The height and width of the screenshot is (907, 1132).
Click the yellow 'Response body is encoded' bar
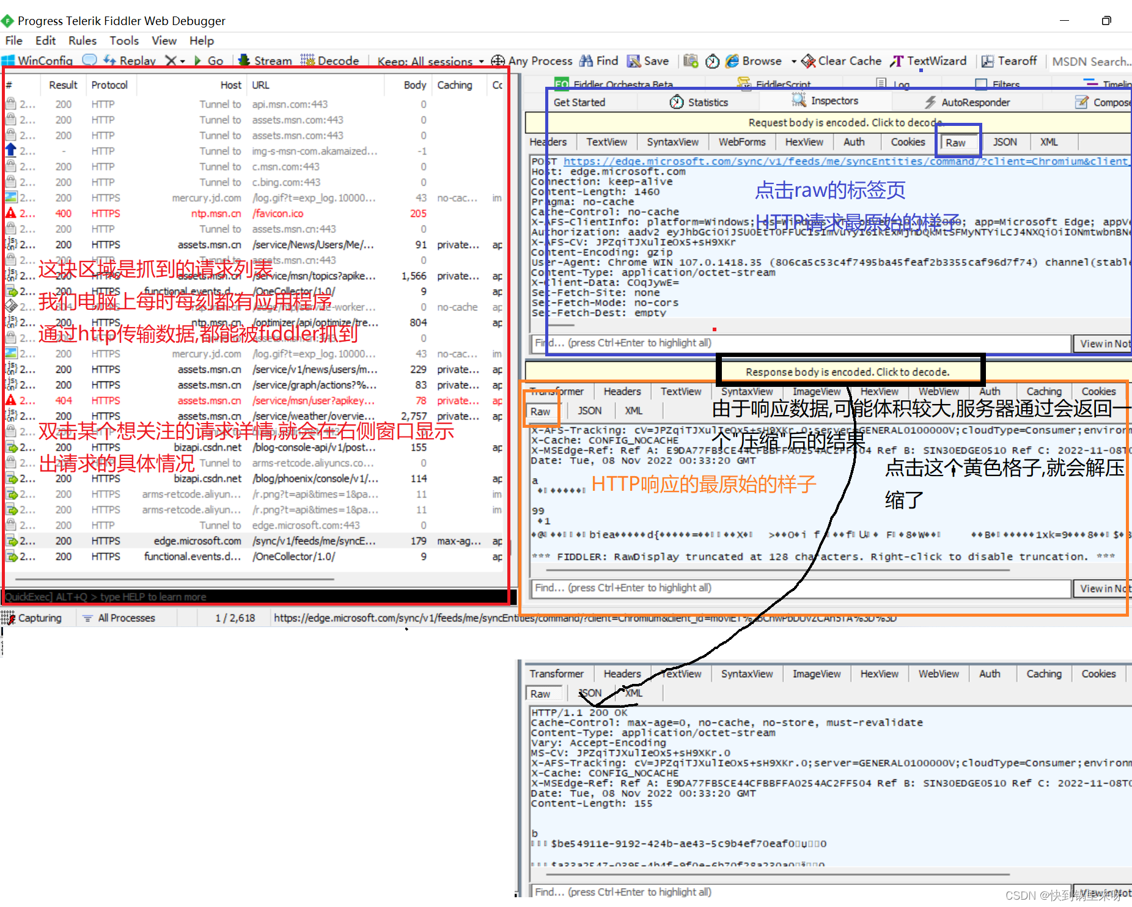coord(847,372)
